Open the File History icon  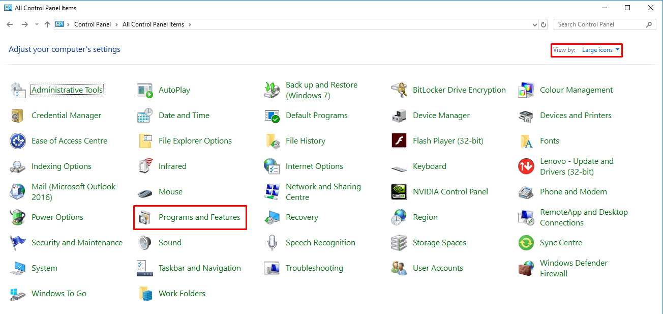[x=272, y=141]
